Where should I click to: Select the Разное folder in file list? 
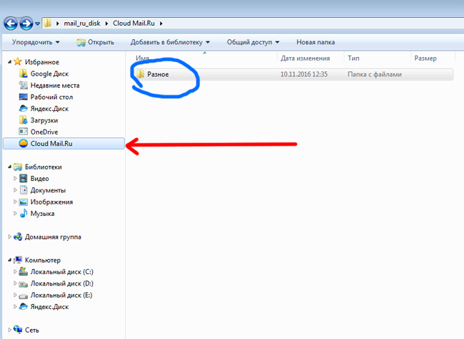pos(158,74)
